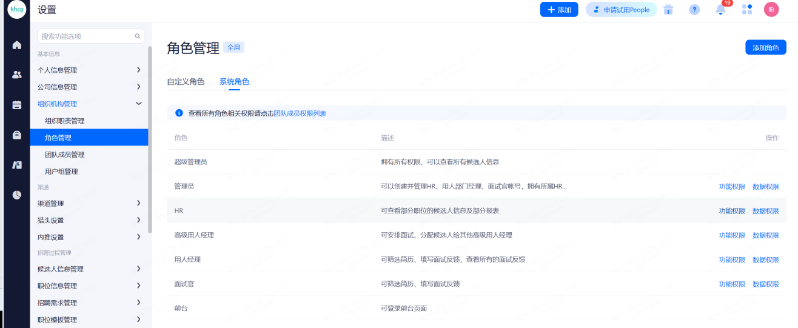Click the gift icon in top bar
Screen dimensions: 798x328
click(668, 10)
